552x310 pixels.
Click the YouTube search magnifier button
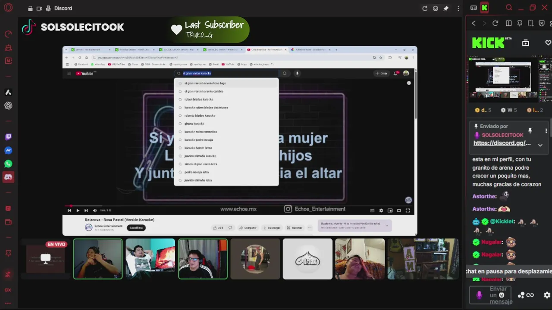[285, 73]
